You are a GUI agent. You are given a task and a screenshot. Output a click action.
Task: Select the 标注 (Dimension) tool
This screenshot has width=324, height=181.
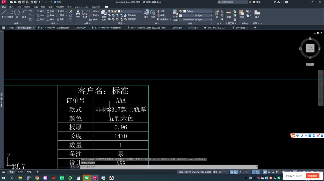85,14
